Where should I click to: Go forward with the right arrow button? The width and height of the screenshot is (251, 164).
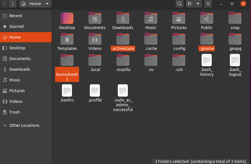pos(13,4)
